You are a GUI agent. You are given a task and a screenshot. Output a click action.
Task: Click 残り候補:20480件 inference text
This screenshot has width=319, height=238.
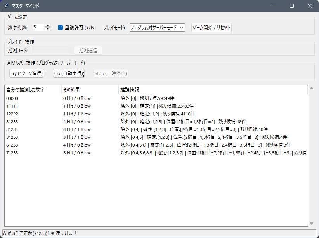[176, 106]
